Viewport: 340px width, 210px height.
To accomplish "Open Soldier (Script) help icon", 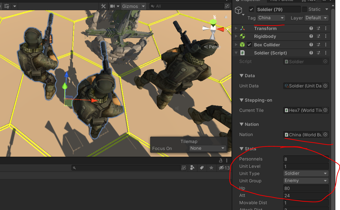I will 311,53.
